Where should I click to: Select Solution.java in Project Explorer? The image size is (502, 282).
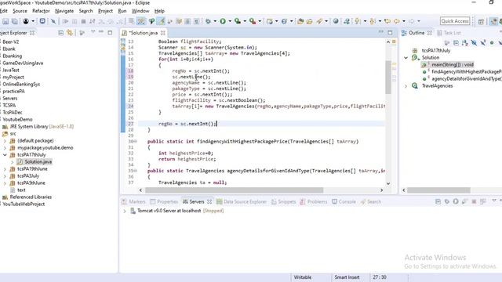tap(38, 162)
